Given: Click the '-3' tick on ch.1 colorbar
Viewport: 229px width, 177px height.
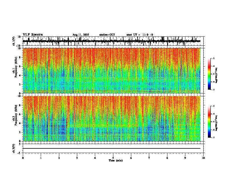Looking at the screenshot, I should coord(213,58).
